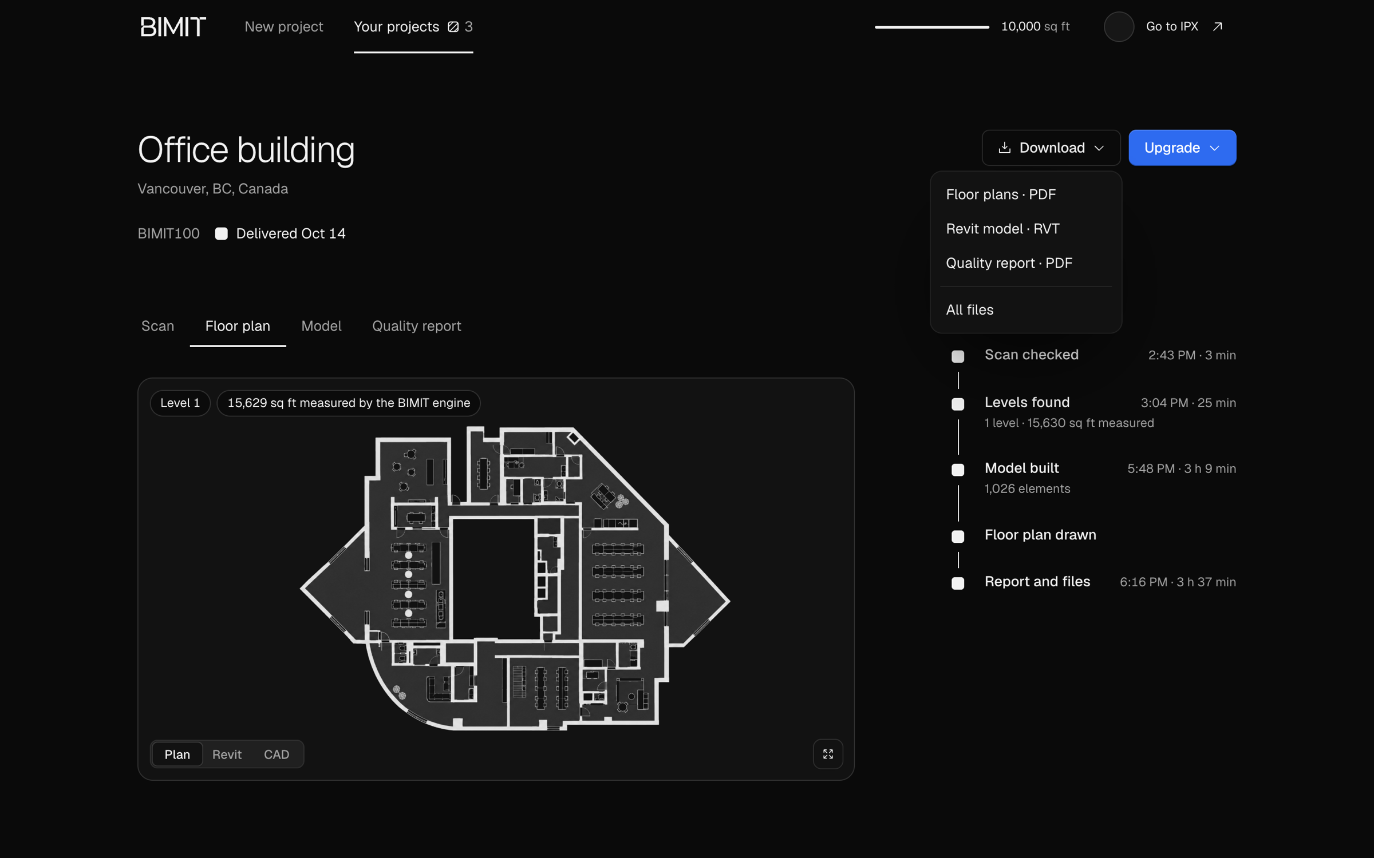The height and width of the screenshot is (858, 1374).
Task: Click the 1,026 elements text
Action: pos(1027,488)
